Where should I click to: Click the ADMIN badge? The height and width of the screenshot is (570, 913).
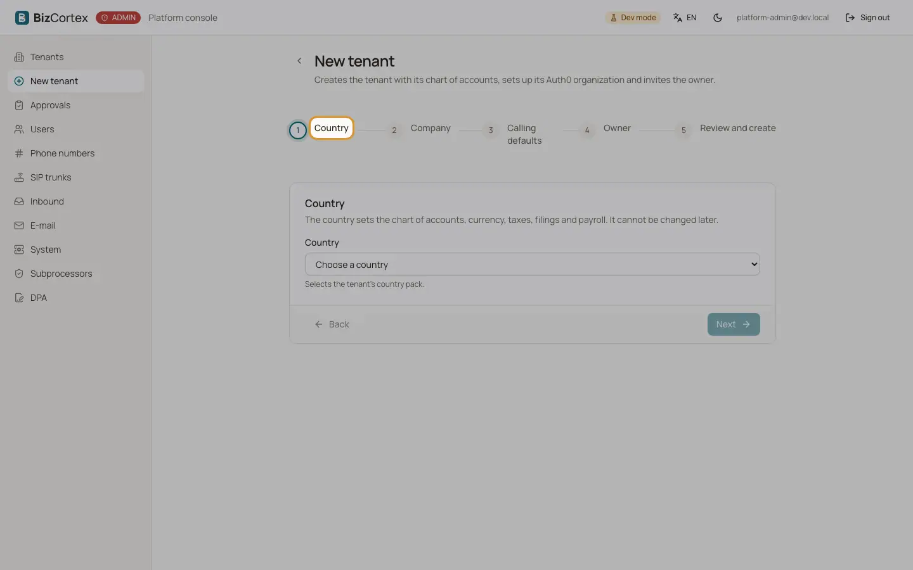118,18
